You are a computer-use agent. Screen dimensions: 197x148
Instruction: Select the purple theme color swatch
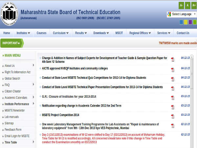pyautogui.click(x=190, y=22)
